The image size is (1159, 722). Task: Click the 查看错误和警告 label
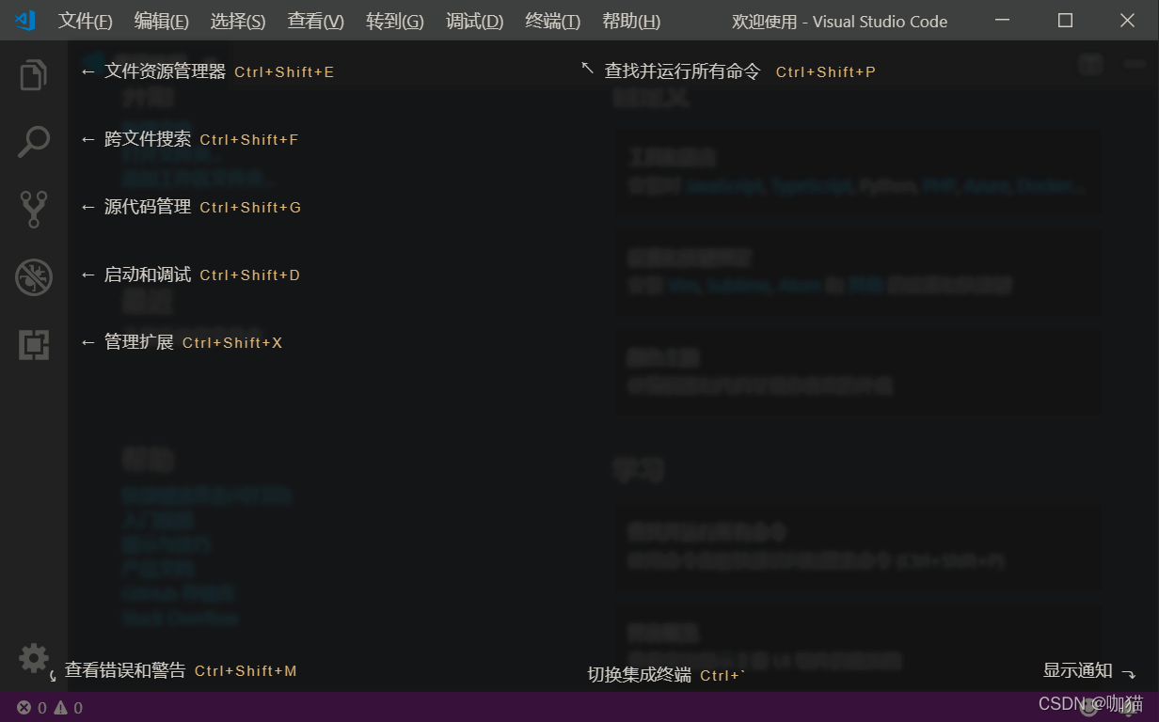(x=125, y=670)
